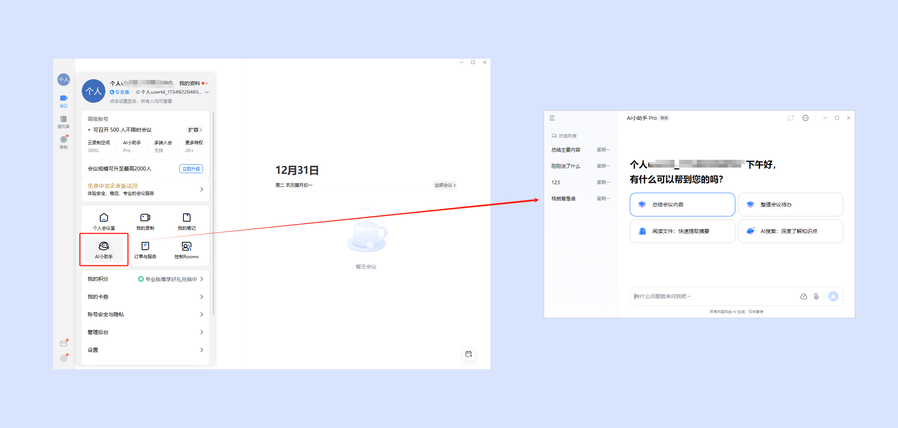Click the large 个人 profile avatar
Screen dimensions: 898x428
click(94, 91)
